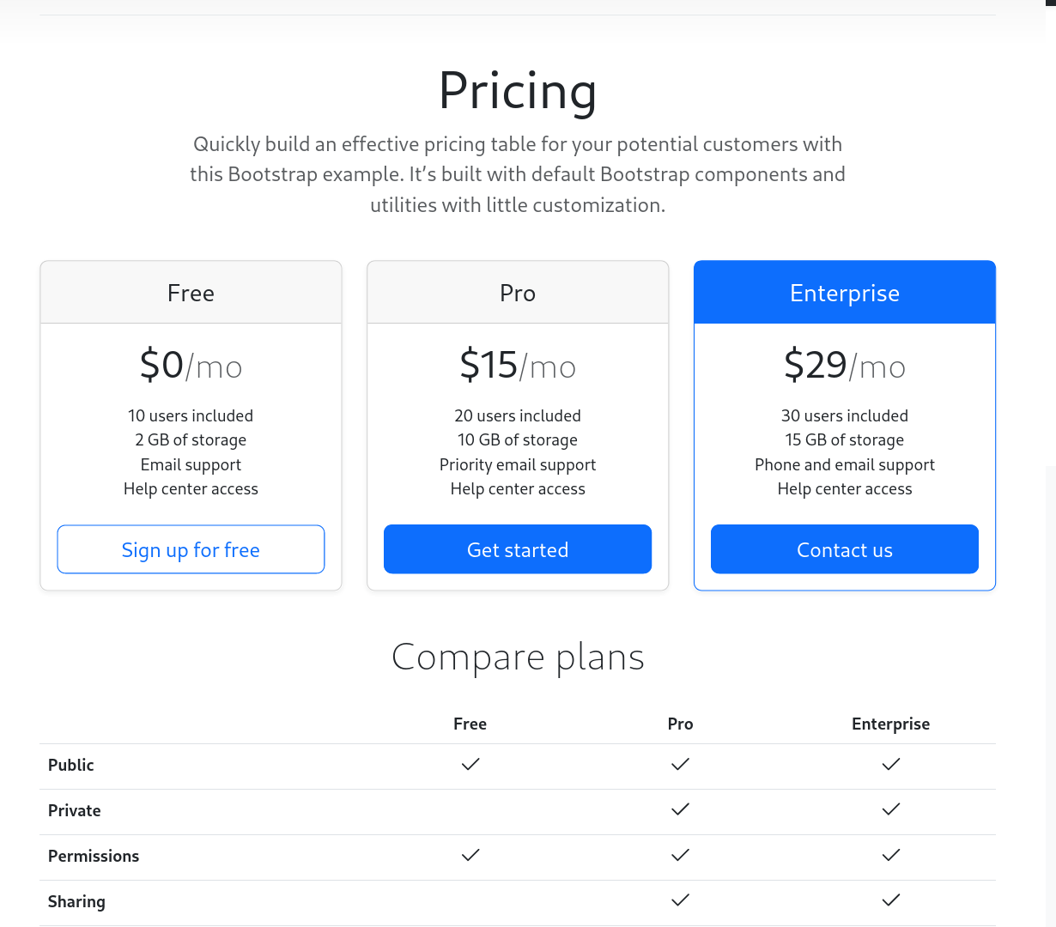Click the Get started button
Viewport: 1056px width, 927px height.
pyautogui.click(x=518, y=549)
